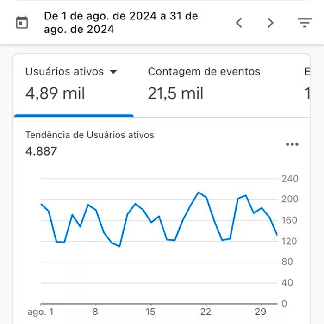Open the filter options icon
Screen dimensions: 324x324
(304, 23)
